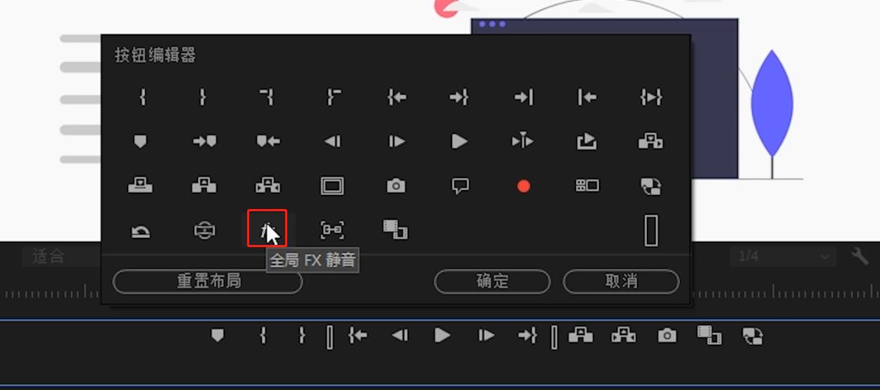880x390 pixels.
Task: Click red Multi-Camera Record dot
Action: click(523, 186)
